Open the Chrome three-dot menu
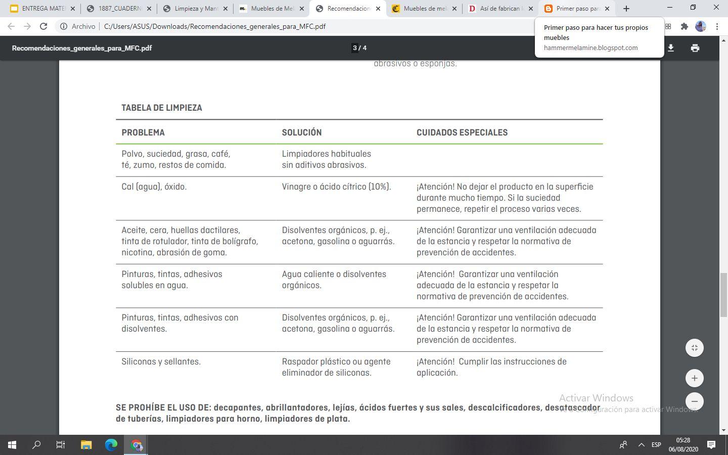Image resolution: width=728 pixels, height=455 pixels. pos(717,26)
